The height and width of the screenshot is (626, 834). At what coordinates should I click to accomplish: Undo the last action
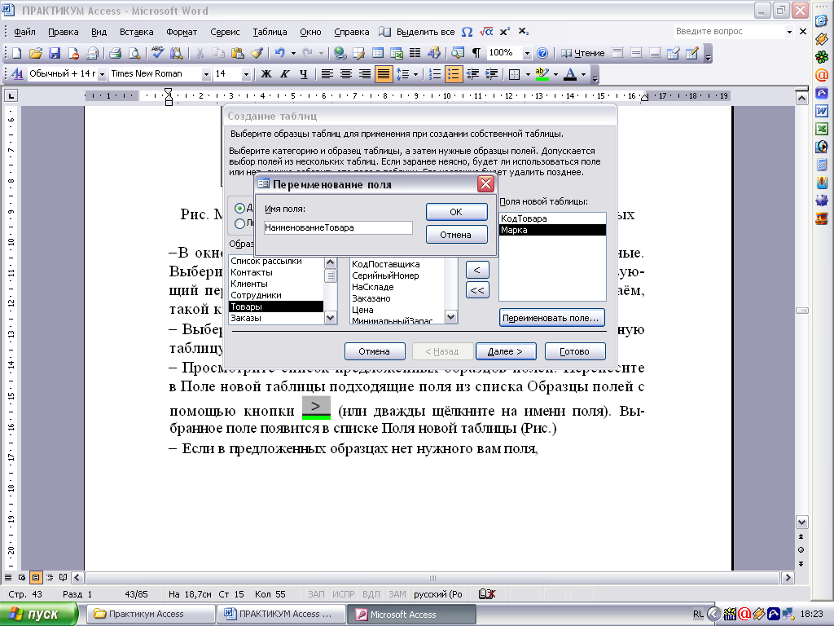coord(280,53)
